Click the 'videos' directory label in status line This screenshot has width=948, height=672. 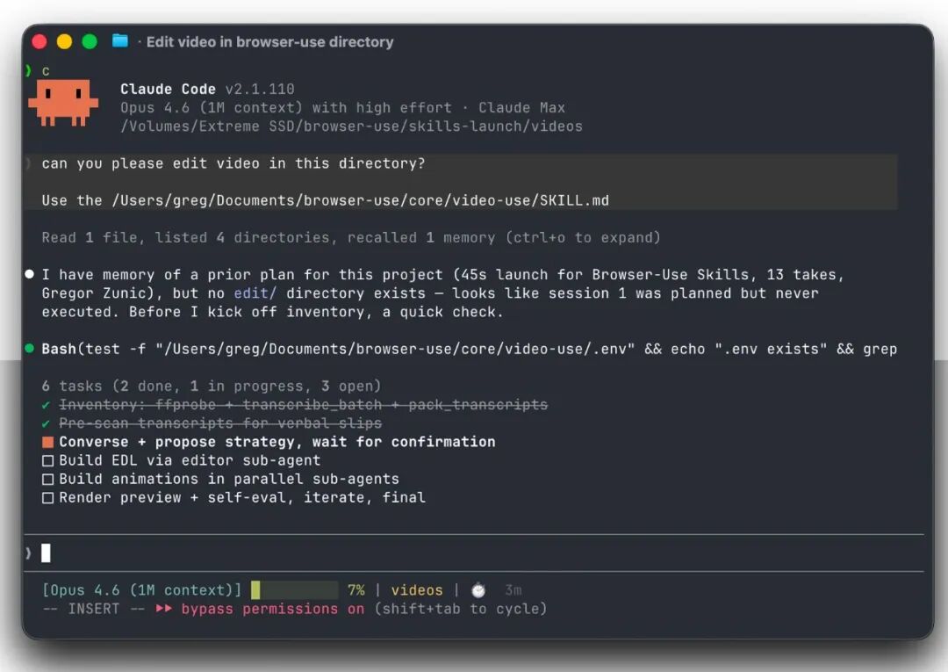(x=417, y=589)
